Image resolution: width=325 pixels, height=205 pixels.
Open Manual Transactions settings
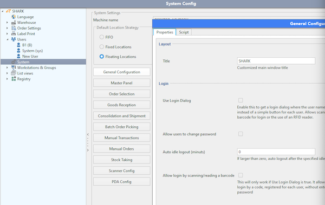122,138
